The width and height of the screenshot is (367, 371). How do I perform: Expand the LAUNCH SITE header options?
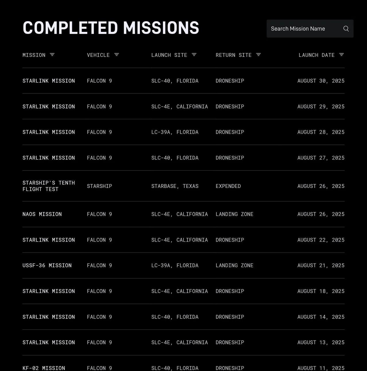point(169,55)
